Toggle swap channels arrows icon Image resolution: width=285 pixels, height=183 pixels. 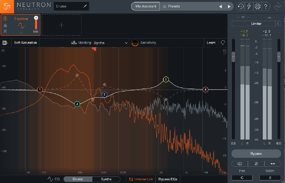point(273,164)
